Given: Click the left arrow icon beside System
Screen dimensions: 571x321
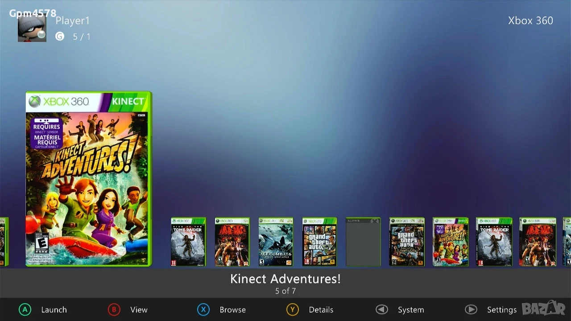Looking at the screenshot, I should click(x=382, y=309).
